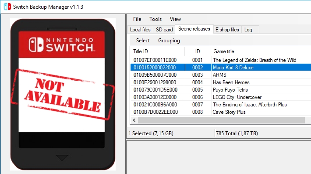Select the Puyo Puyo Tetris row
This screenshot has height=174, width=311.
coord(221,90)
